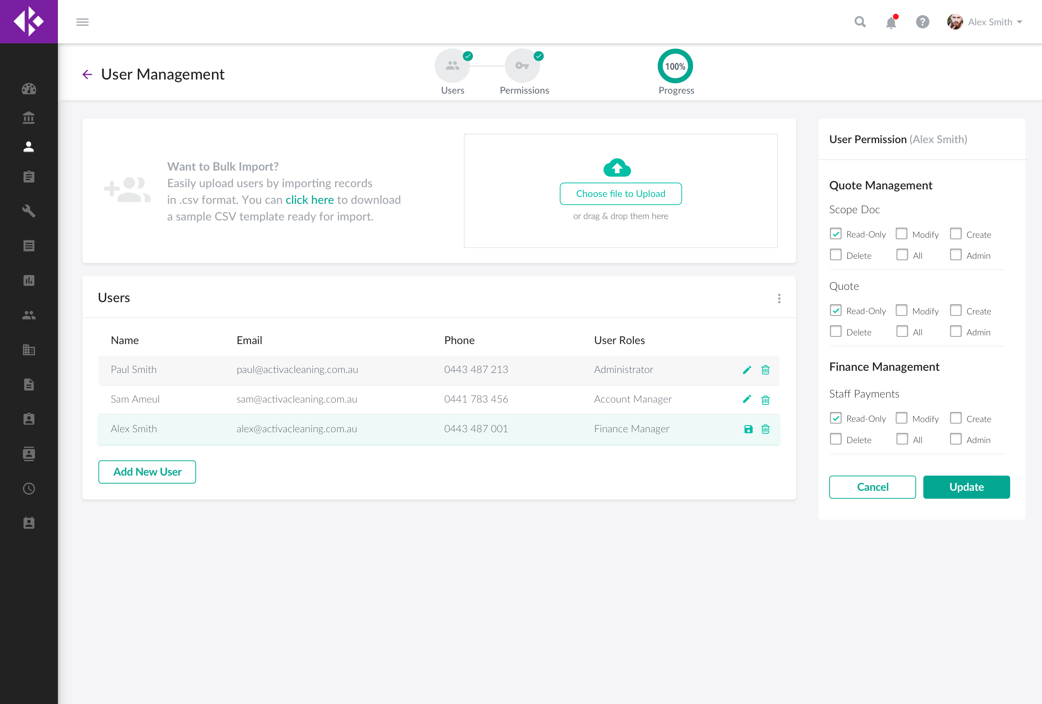The width and height of the screenshot is (1042, 704).
Task: Click the 100% Progress ring
Action: 675,66
